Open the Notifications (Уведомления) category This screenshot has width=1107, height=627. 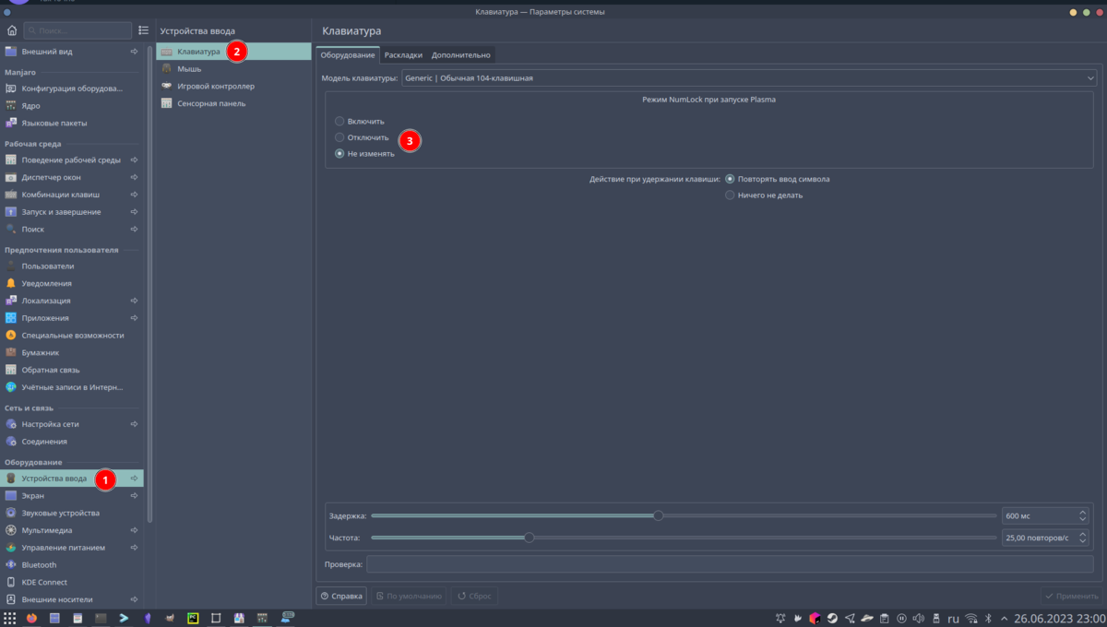tap(72, 283)
